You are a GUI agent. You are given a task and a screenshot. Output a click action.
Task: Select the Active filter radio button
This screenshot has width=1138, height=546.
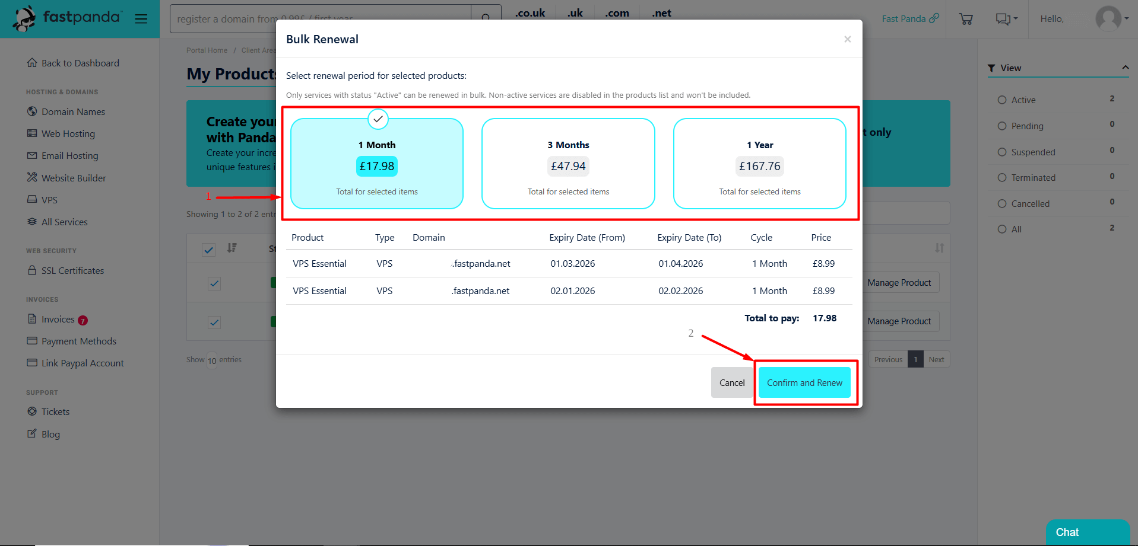tap(1002, 100)
